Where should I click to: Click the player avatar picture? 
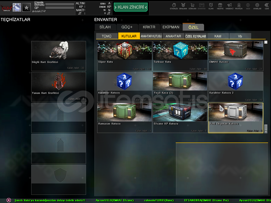click(17, 7)
